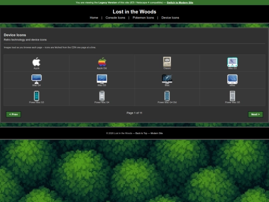269x202 pixels.
Task: Click the 'eMac' caption
Action: pyautogui.click(x=233, y=85)
